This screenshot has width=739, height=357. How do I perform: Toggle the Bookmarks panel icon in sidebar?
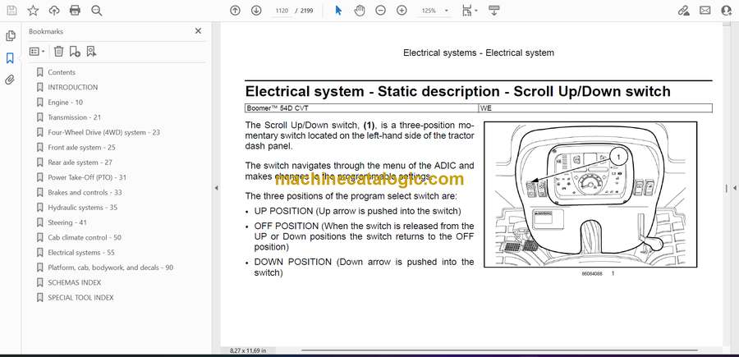point(11,58)
